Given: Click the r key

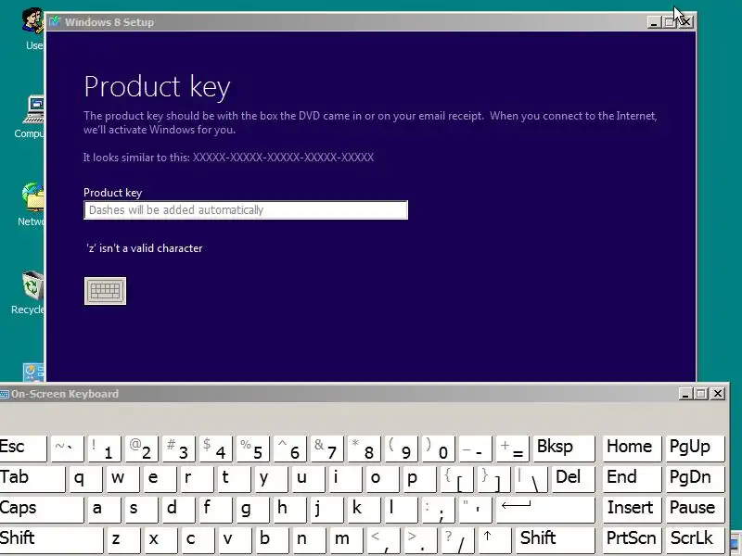Looking at the screenshot, I should click(198, 478).
